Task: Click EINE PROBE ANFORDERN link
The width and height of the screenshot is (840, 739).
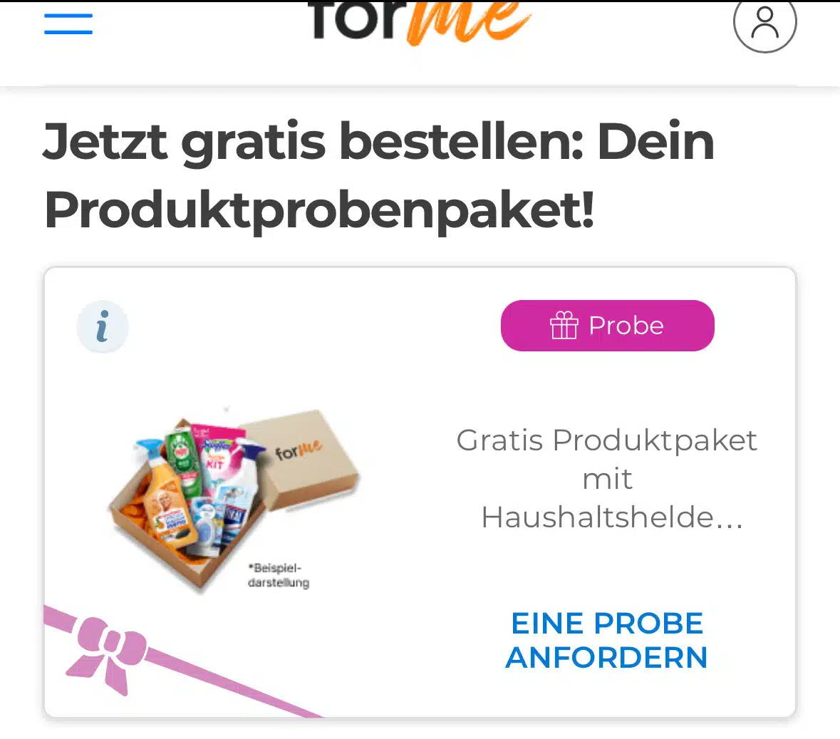Action: point(606,641)
